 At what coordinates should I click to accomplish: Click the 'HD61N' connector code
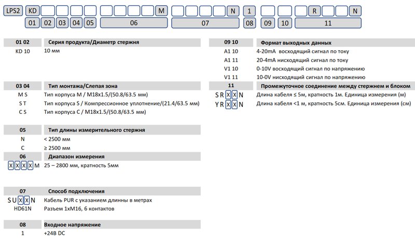tap(22, 209)
